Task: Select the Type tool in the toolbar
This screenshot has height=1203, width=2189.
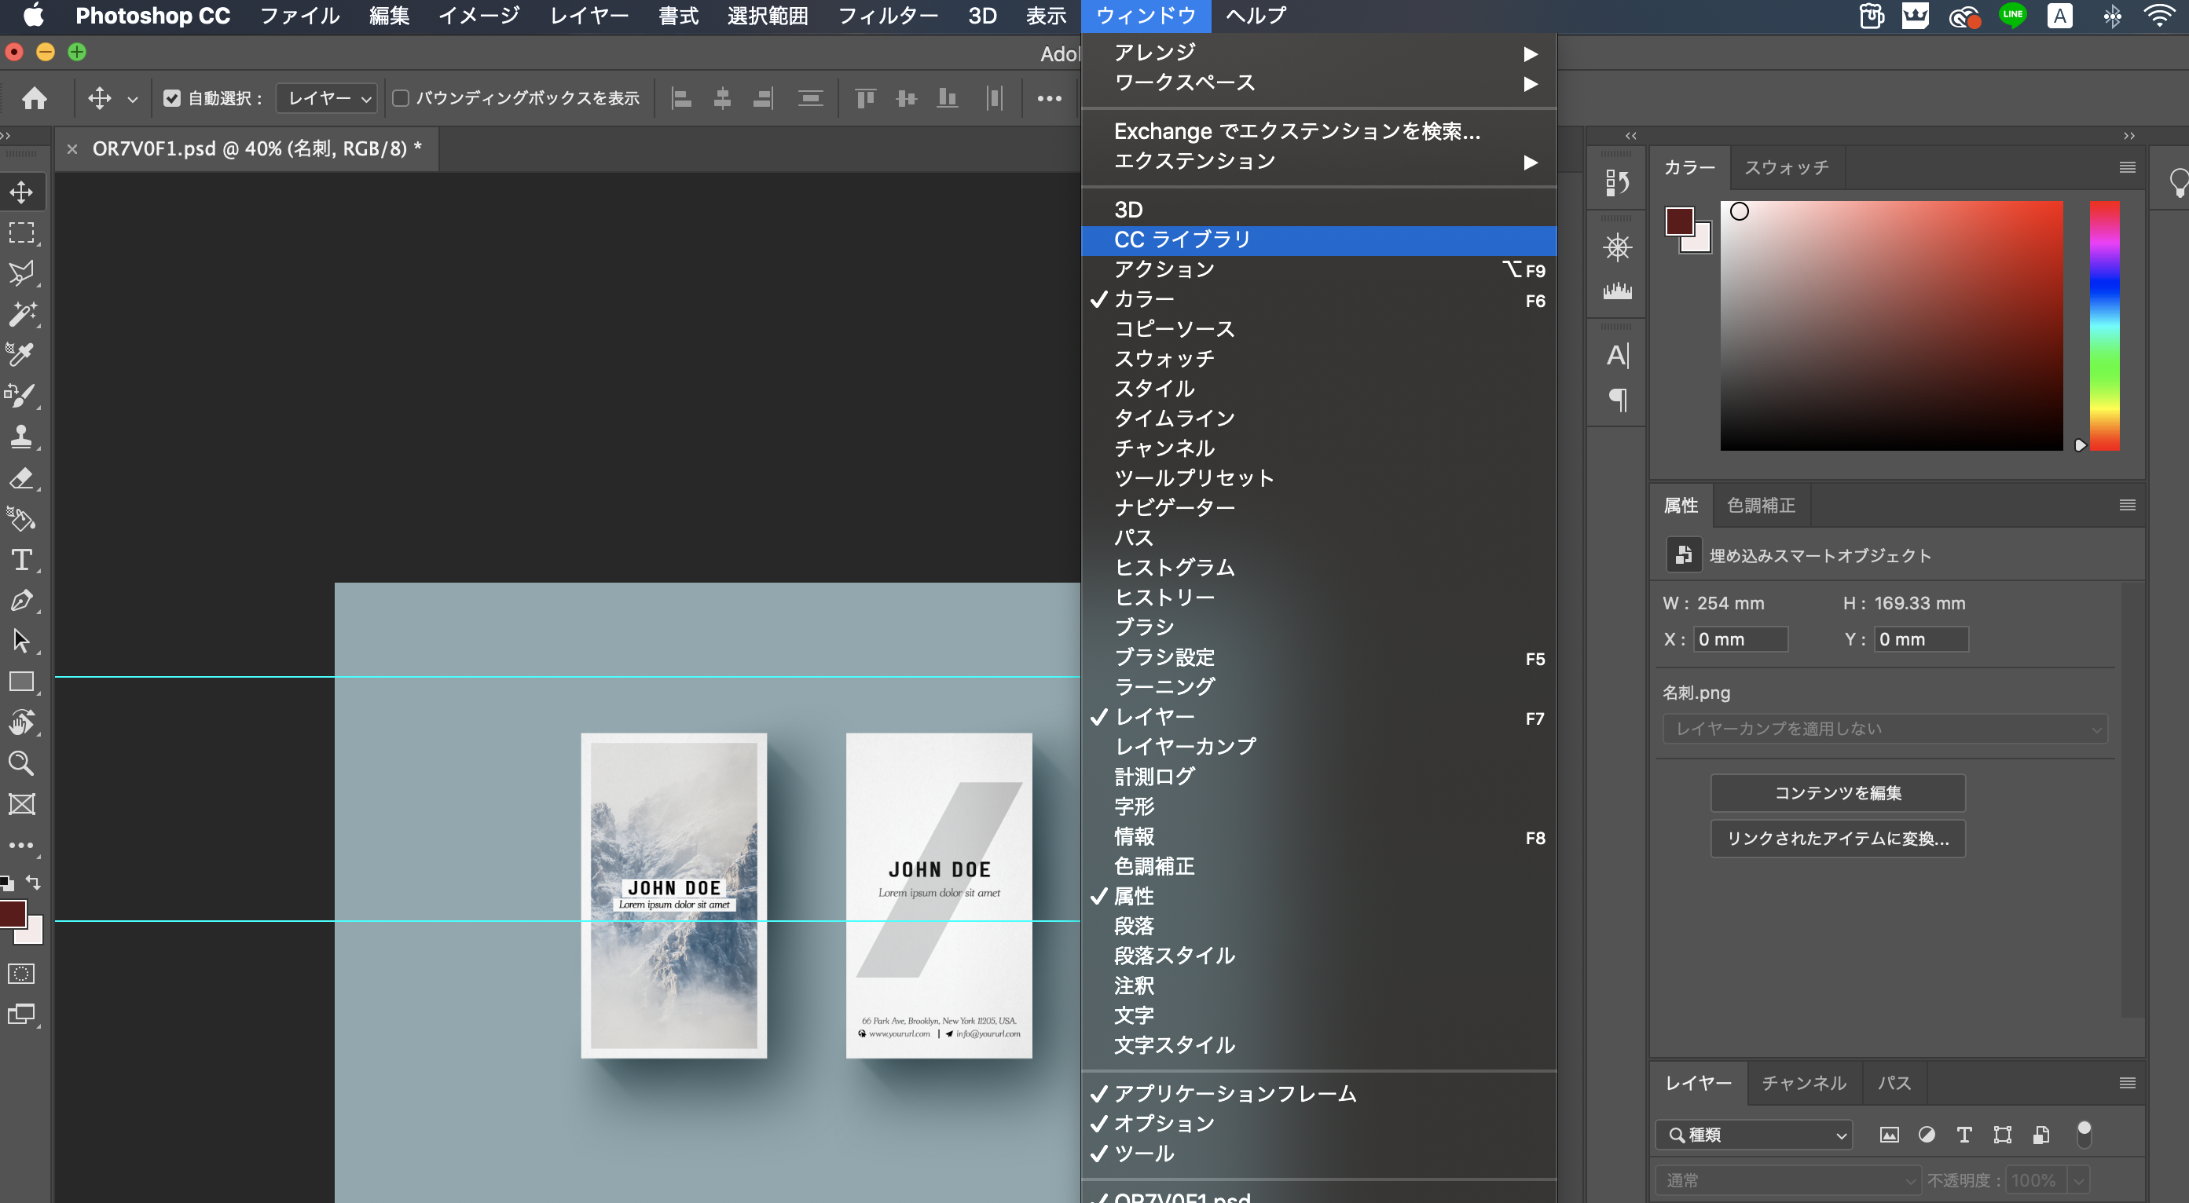Action: pos(22,559)
